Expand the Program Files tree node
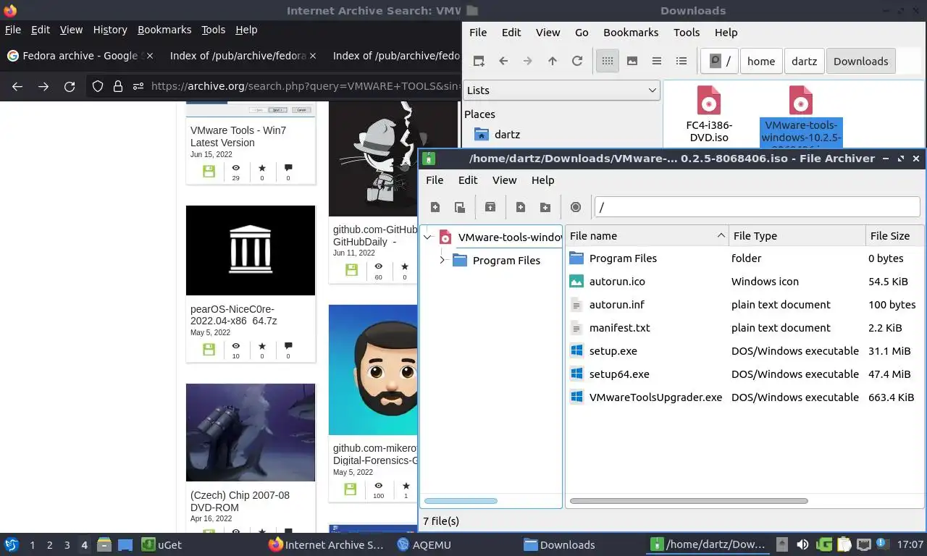The image size is (927, 556). 442,260
